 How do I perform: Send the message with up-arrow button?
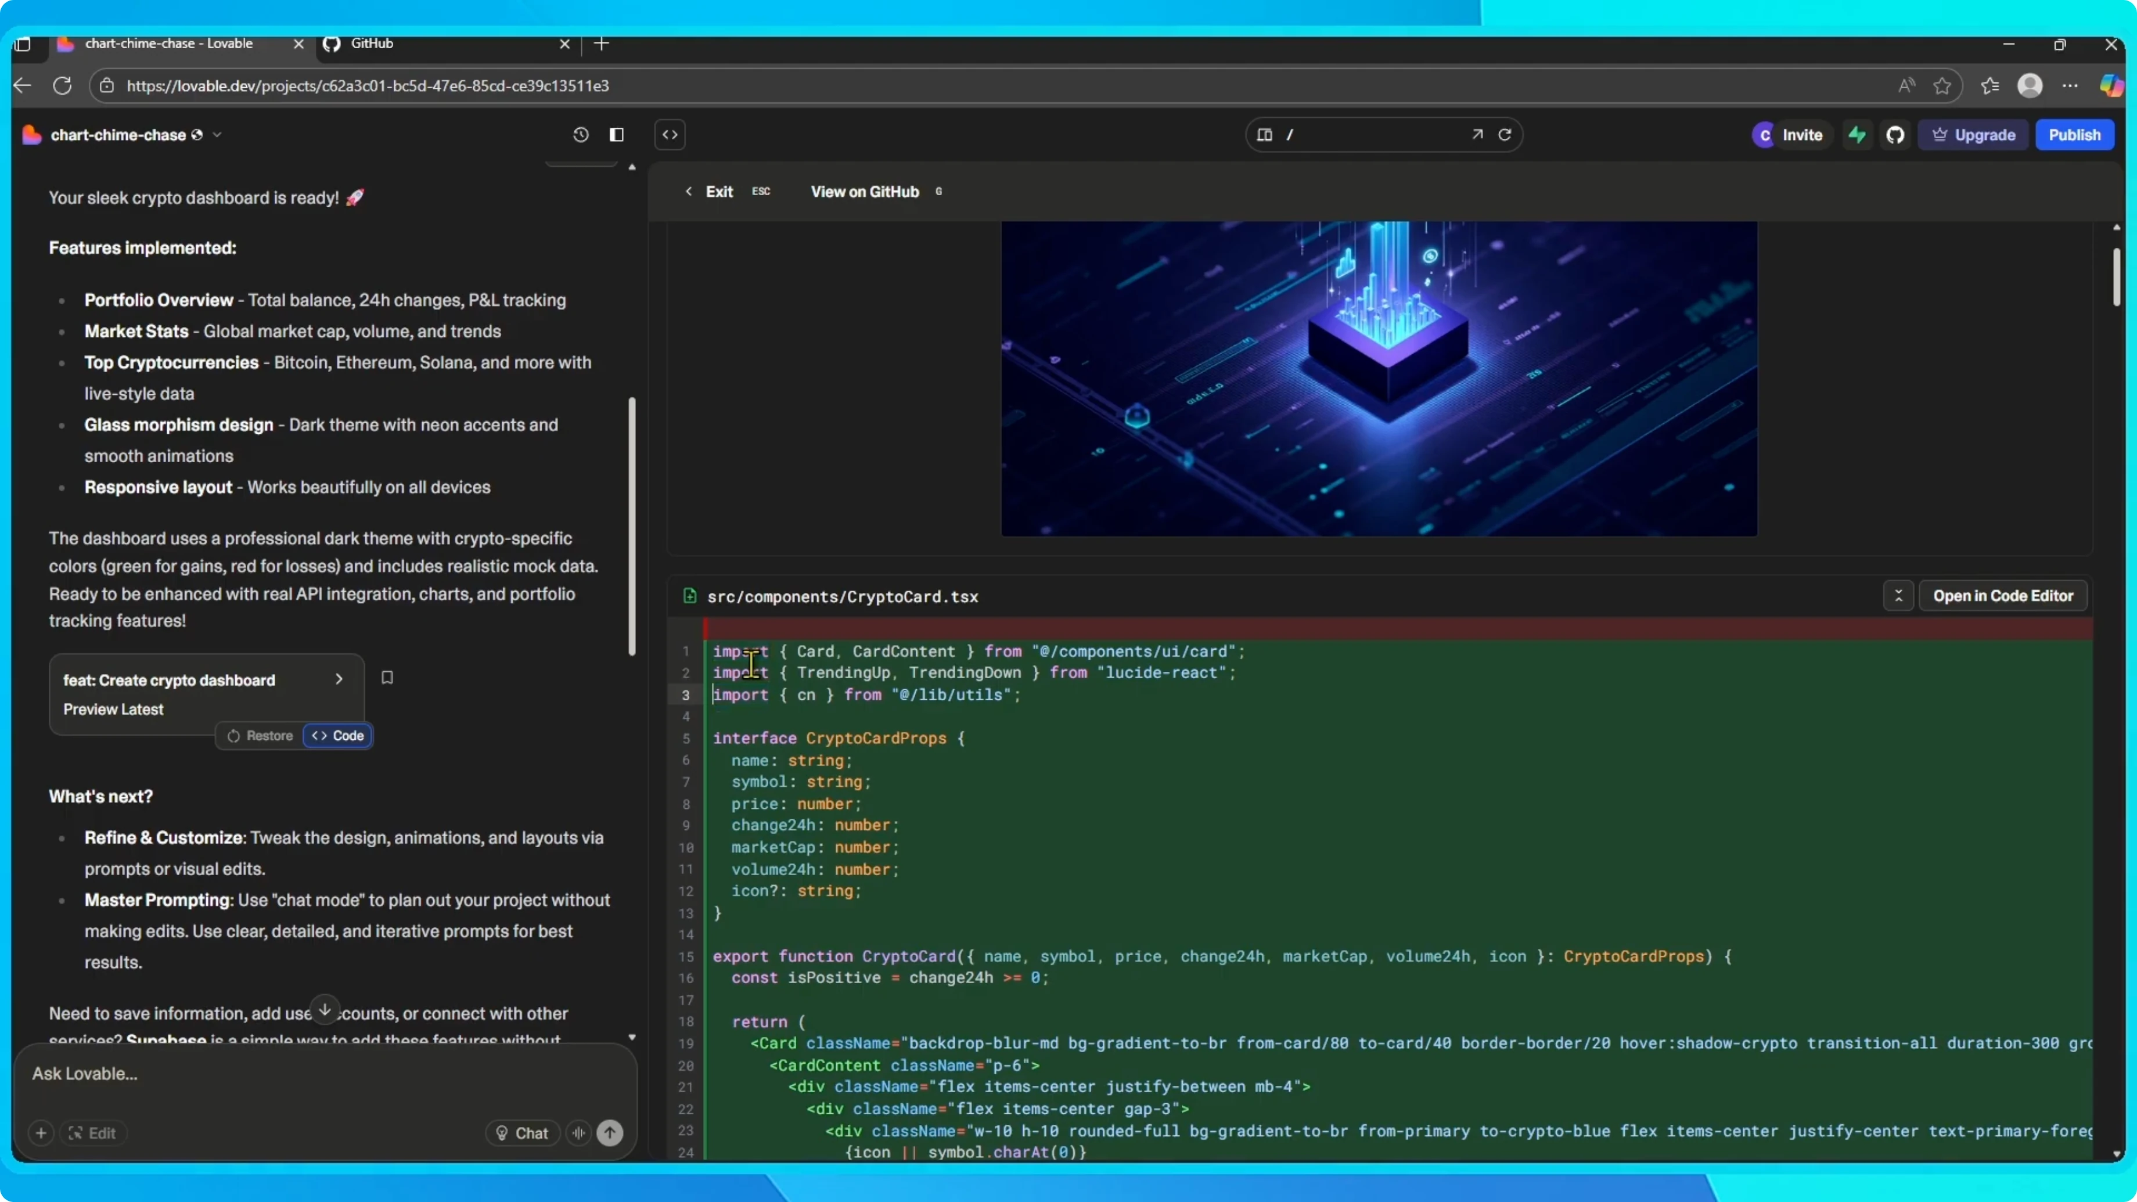pos(610,1133)
